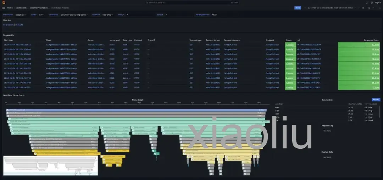Viewport: 383px width, 180px height.
Task: Open the Request List panel title
Action: (9, 35)
